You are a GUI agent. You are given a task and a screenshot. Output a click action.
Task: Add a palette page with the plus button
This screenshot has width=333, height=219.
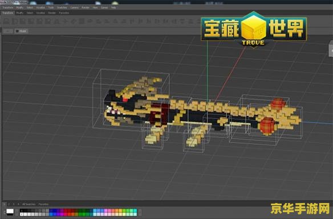pyautogui.click(x=18, y=204)
